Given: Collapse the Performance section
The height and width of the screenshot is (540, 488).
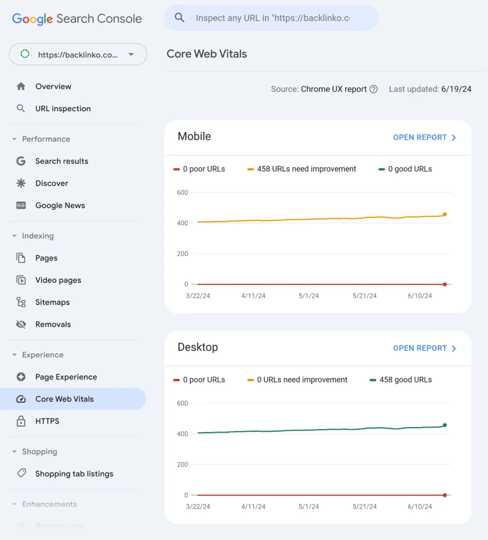Looking at the screenshot, I should (x=14, y=139).
